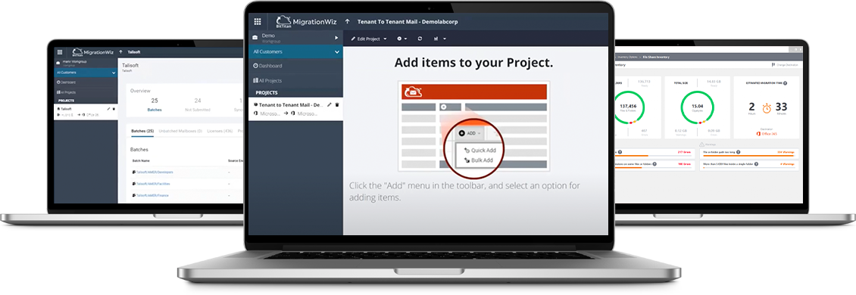The image size is (856, 295).
Task: Click the File or folder path too long progress bar
Action: pyautogui.click(x=749, y=157)
